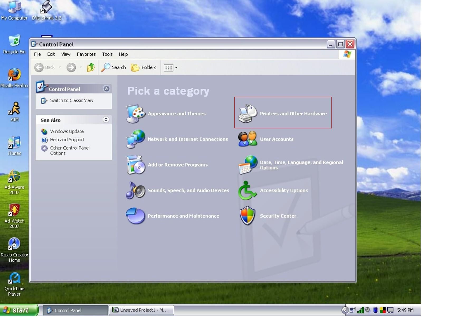Viewport: 475px width, 317px height.
Task: Open Sounds, Speech, and Audio Devices
Action: click(188, 190)
